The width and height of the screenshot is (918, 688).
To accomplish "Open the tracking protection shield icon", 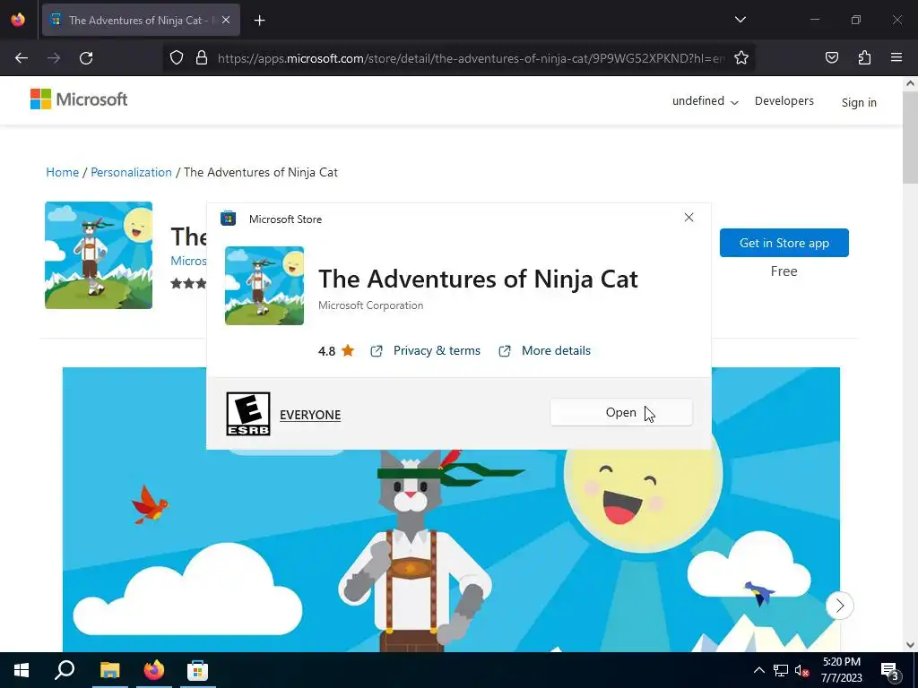I will 177,58.
